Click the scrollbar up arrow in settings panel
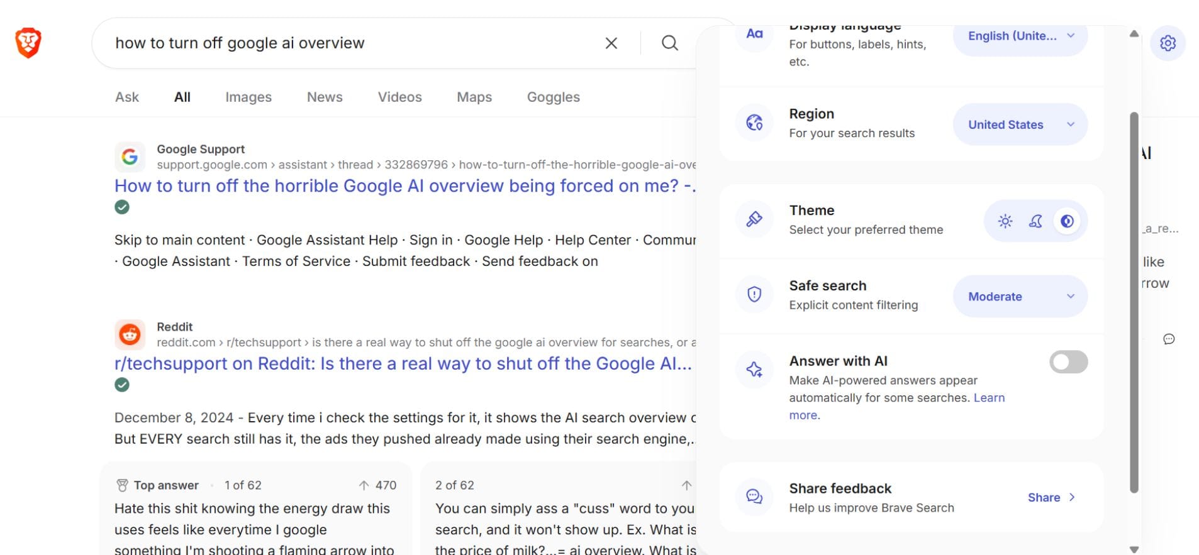This screenshot has height=555, width=1199. (x=1134, y=34)
